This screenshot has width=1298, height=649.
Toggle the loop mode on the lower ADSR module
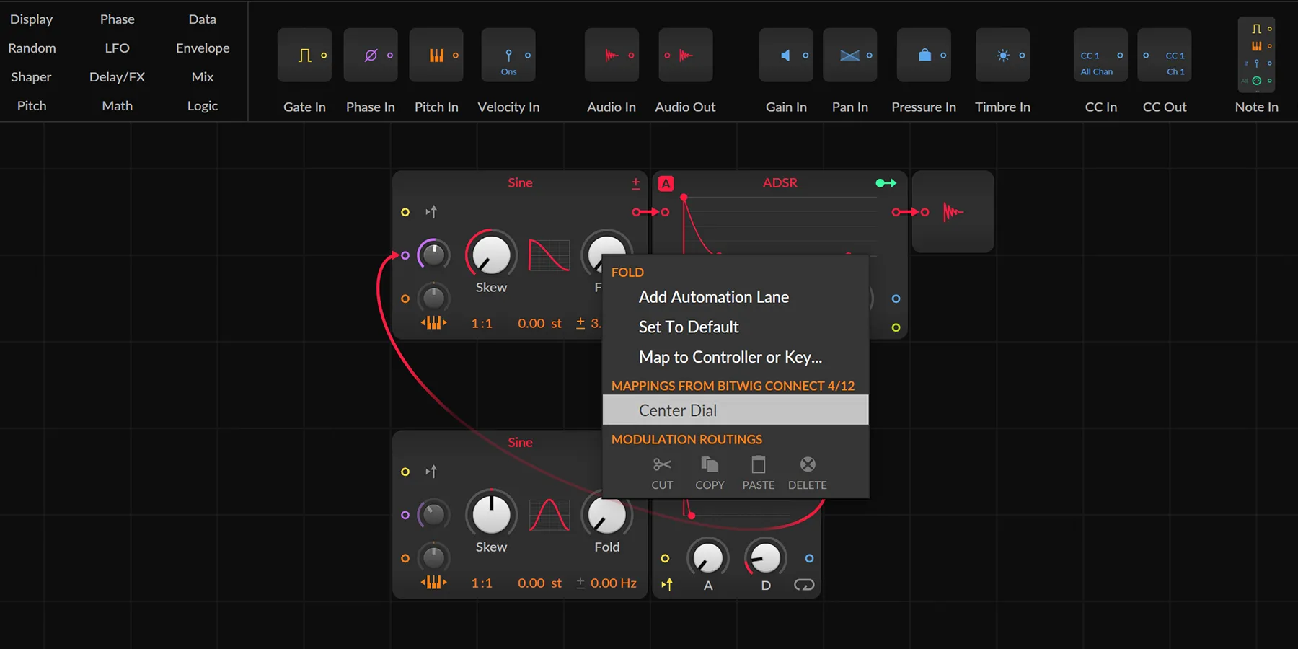[x=804, y=585]
